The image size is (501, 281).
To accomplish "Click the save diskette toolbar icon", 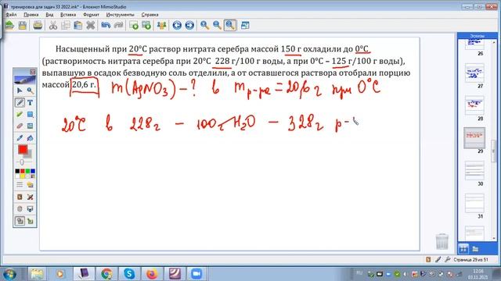I will (23, 25).
